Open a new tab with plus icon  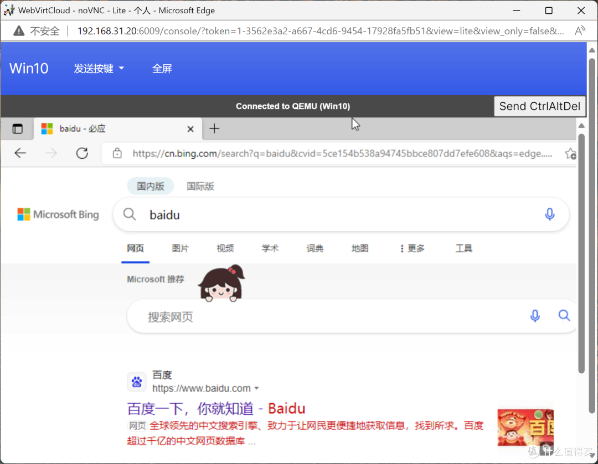(x=214, y=129)
